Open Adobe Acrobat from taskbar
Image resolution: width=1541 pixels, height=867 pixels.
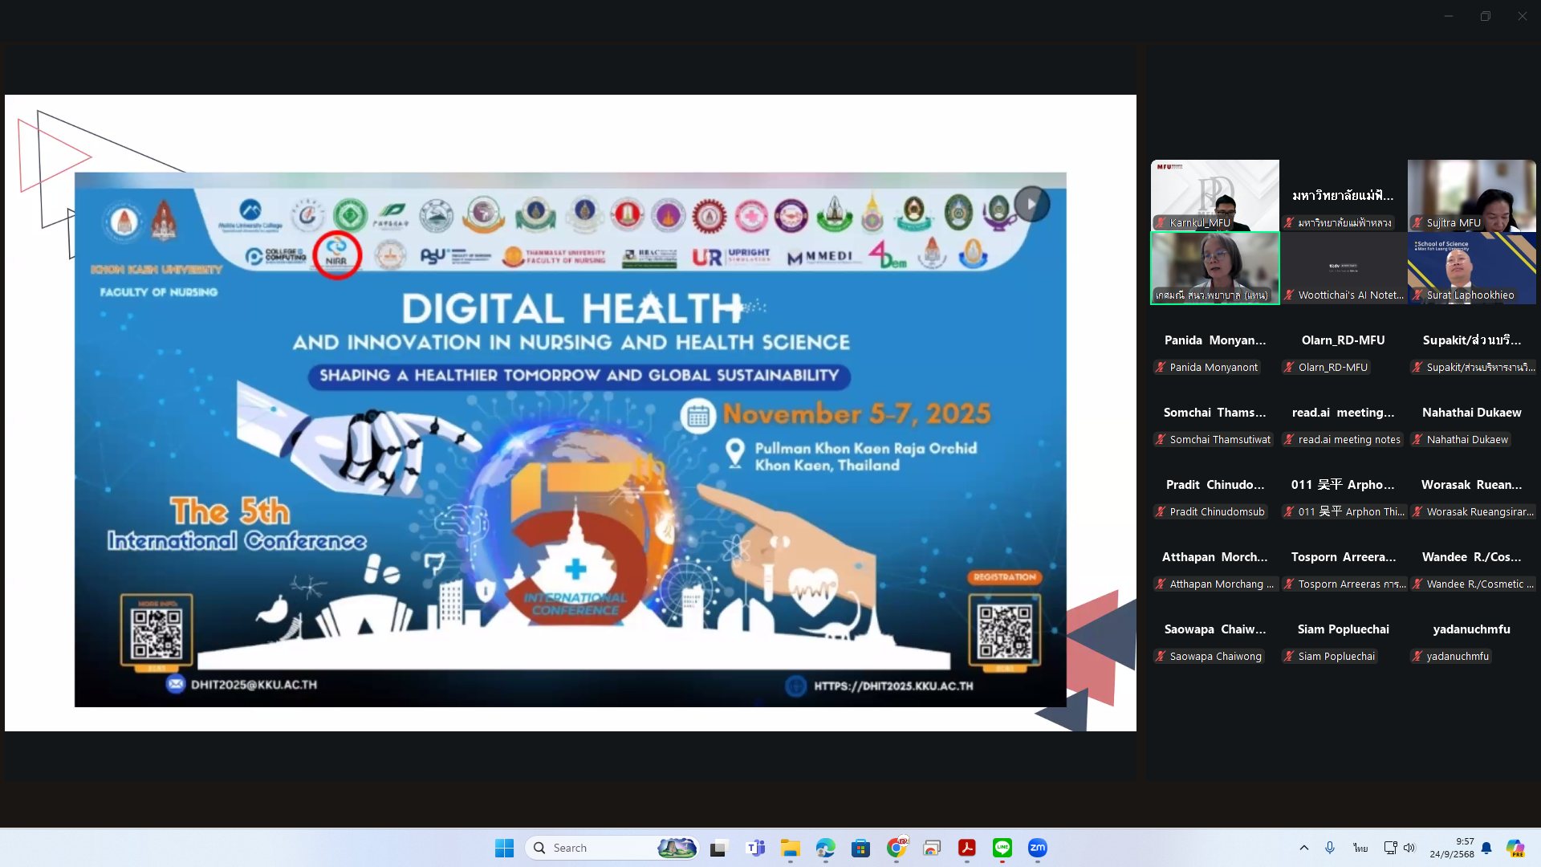pos(966,848)
